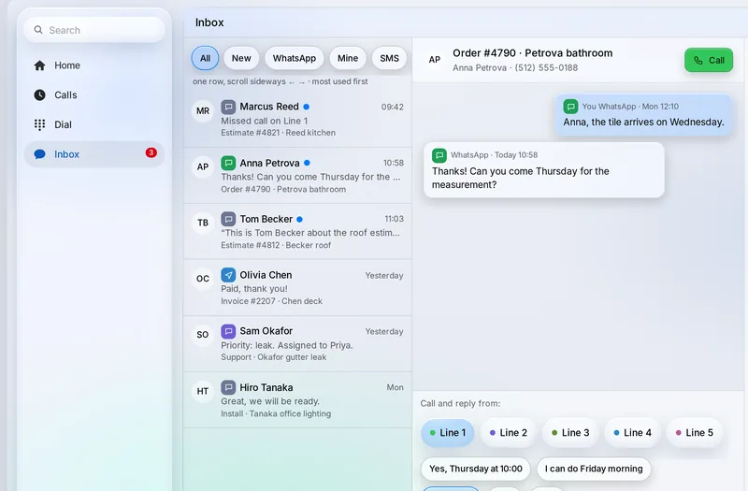Focus the Search input field
This screenshot has height=491, width=748.
(94, 30)
